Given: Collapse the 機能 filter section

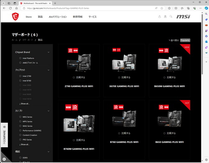Looking at the screenshot, I should click(48, 152).
